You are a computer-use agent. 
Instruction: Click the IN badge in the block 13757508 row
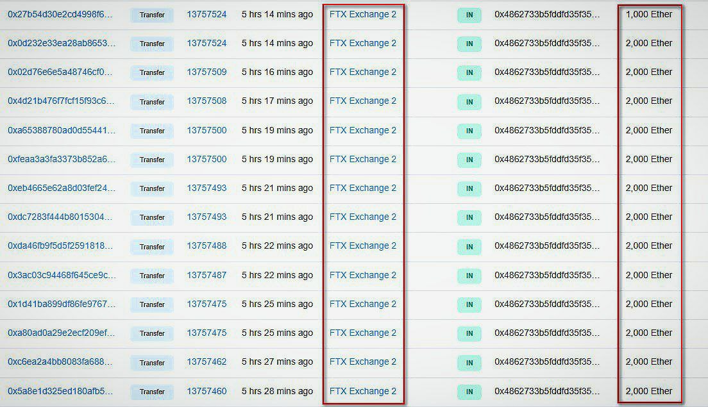coord(469,102)
